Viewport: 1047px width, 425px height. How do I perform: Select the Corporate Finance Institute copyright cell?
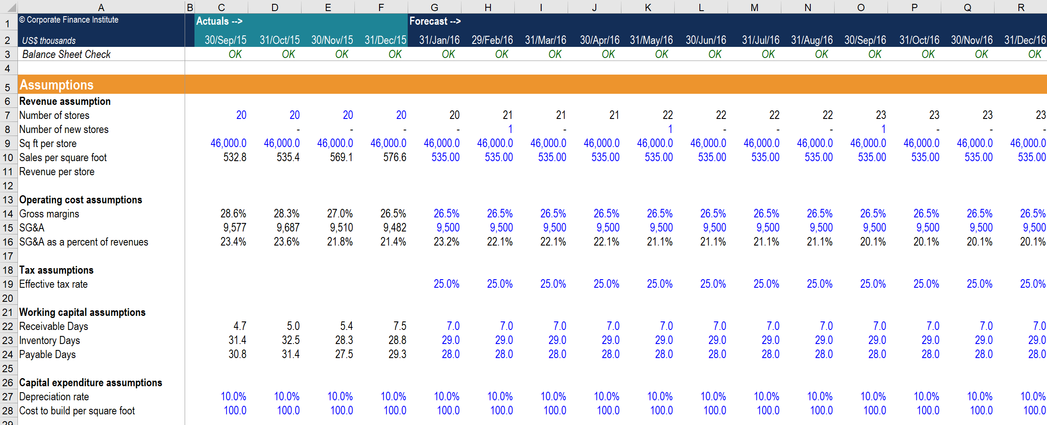(69, 20)
